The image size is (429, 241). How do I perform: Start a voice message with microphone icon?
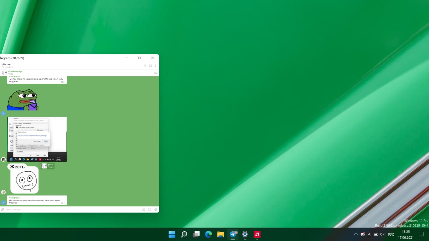[156, 209]
